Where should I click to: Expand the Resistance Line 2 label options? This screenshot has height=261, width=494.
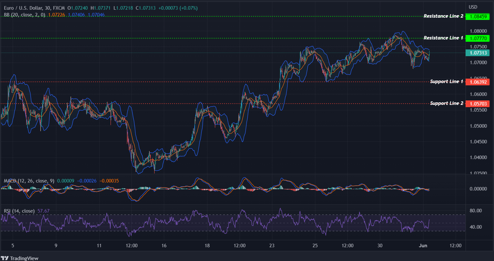444,16
